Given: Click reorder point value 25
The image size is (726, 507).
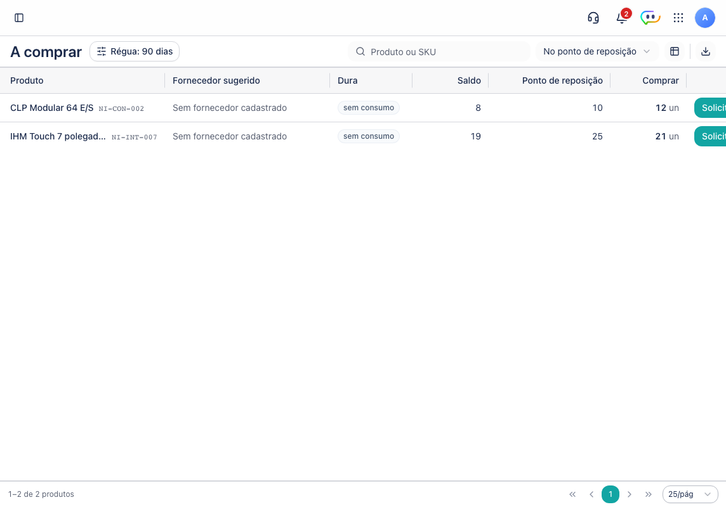Looking at the screenshot, I should click(x=597, y=136).
